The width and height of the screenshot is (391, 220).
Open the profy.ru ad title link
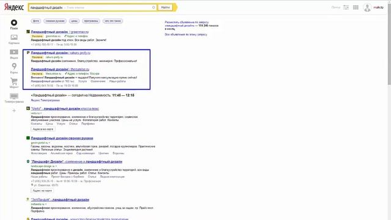(60, 53)
